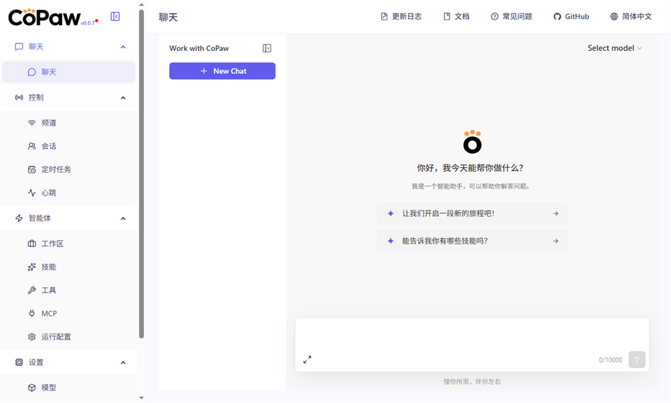
Task: Click the 工作区 briefcase icon
Action: pos(31,244)
